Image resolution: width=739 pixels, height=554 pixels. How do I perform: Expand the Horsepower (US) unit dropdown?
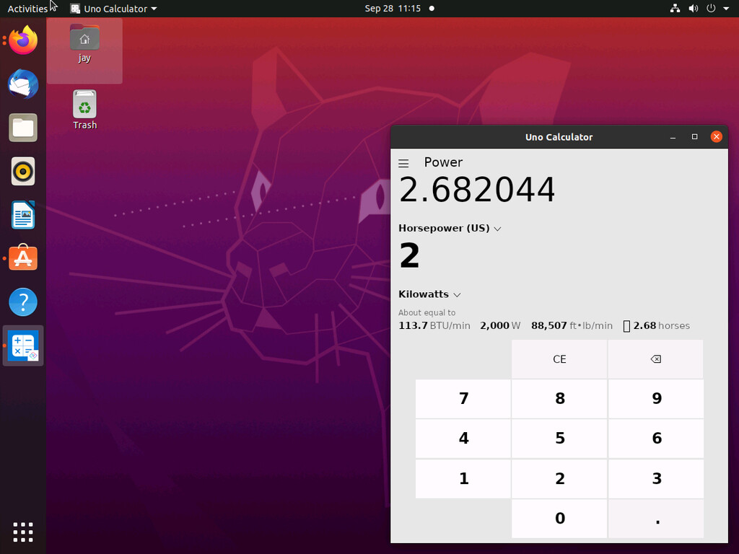click(x=450, y=228)
